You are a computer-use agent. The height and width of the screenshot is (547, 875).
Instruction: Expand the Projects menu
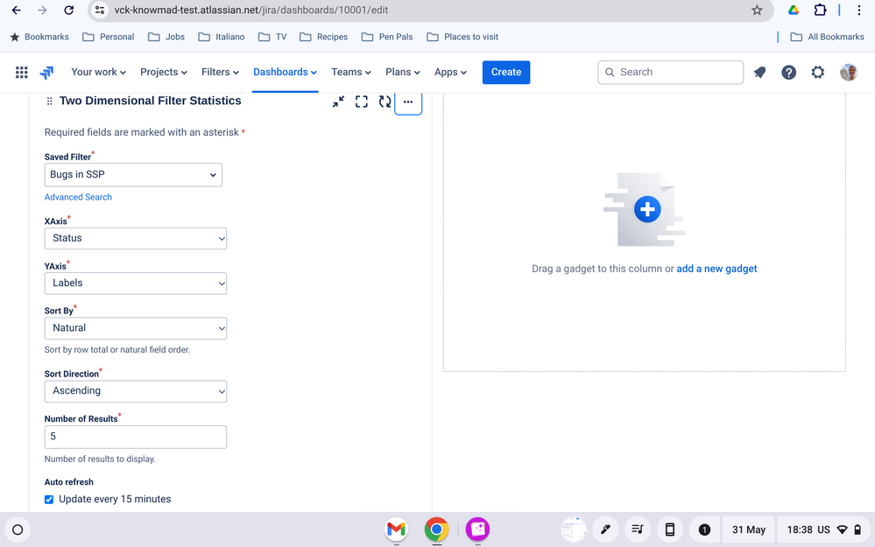click(164, 72)
